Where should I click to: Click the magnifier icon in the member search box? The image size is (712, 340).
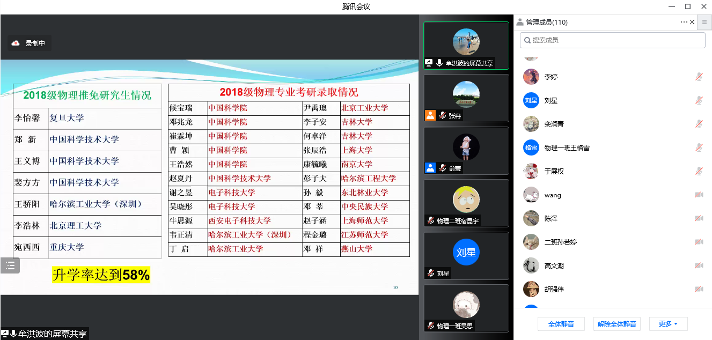coord(528,40)
